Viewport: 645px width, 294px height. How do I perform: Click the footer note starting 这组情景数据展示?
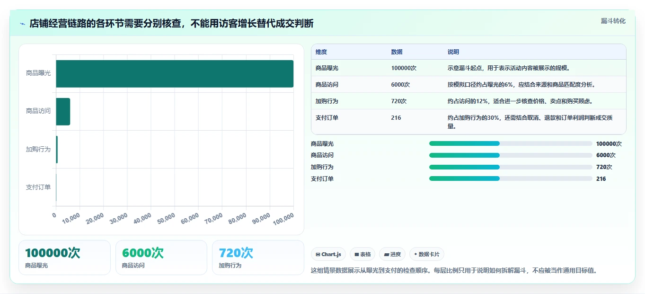click(x=454, y=271)
